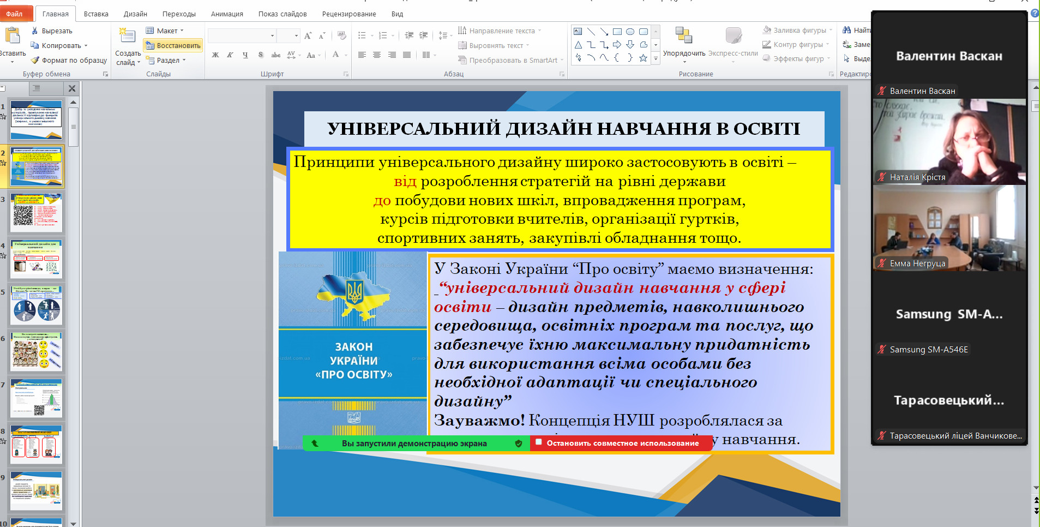This screenshot has height=527, width=1040.
Task: Open the Раздел section dropdown
Action: click(x=166, y=60)
